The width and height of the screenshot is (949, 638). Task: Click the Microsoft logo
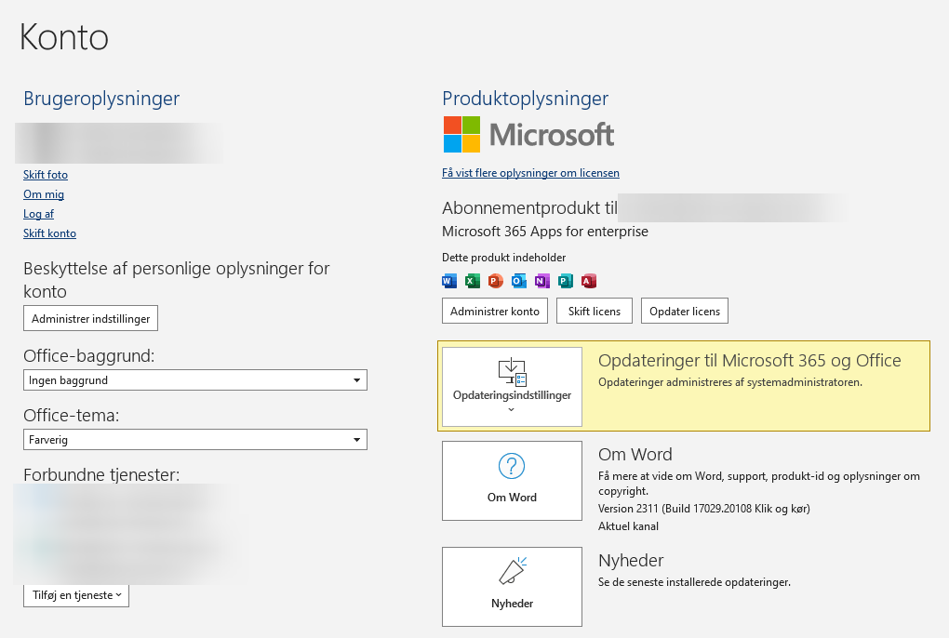(x=528, y=134)
